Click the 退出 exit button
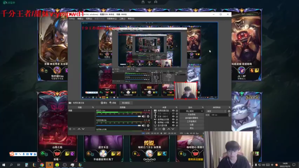299x168 pixels. [192, 128]
